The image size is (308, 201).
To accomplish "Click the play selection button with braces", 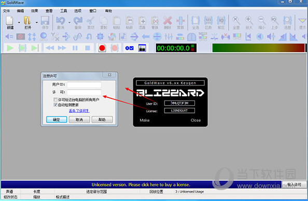I will tap(22, 48).
